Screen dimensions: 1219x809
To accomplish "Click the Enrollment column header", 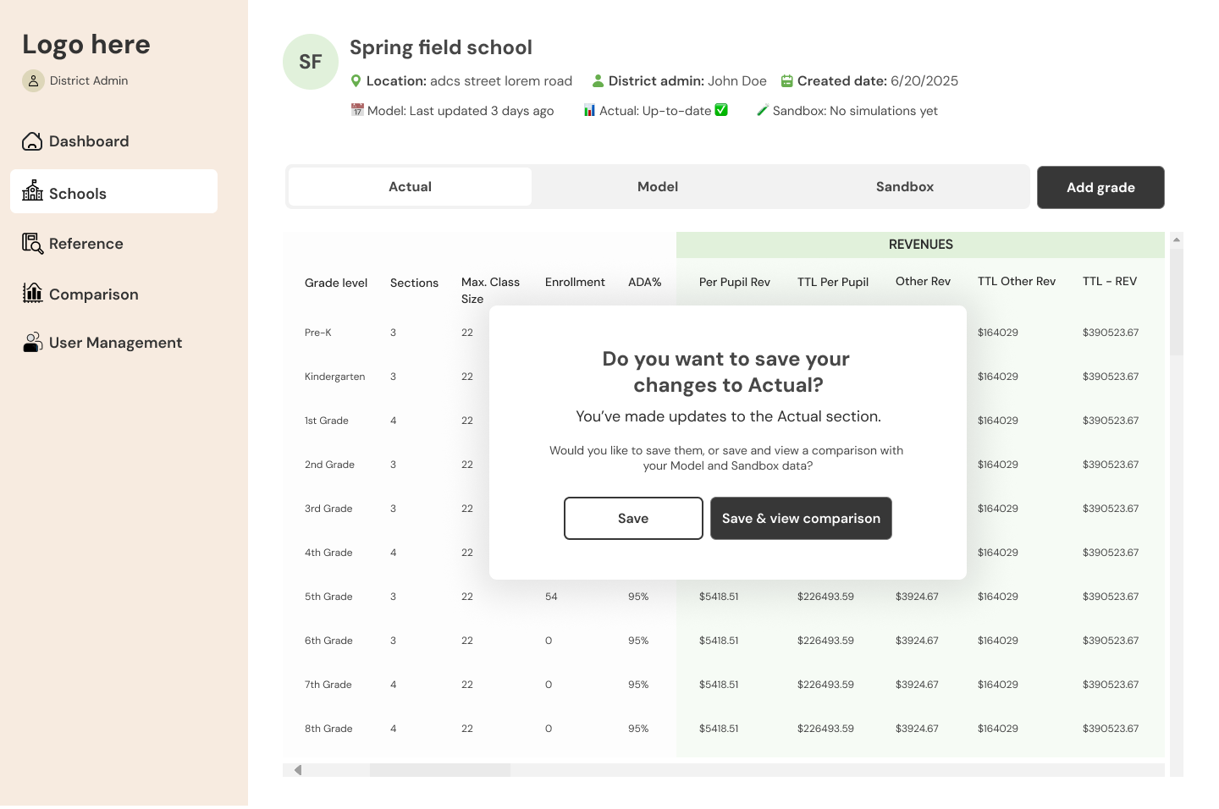I will pos(575,282).
